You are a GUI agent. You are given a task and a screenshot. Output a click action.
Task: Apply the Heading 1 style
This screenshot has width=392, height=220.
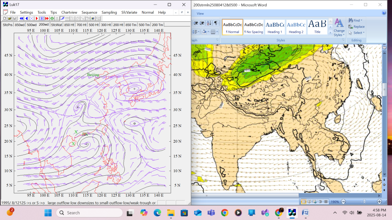coord(275,27)
